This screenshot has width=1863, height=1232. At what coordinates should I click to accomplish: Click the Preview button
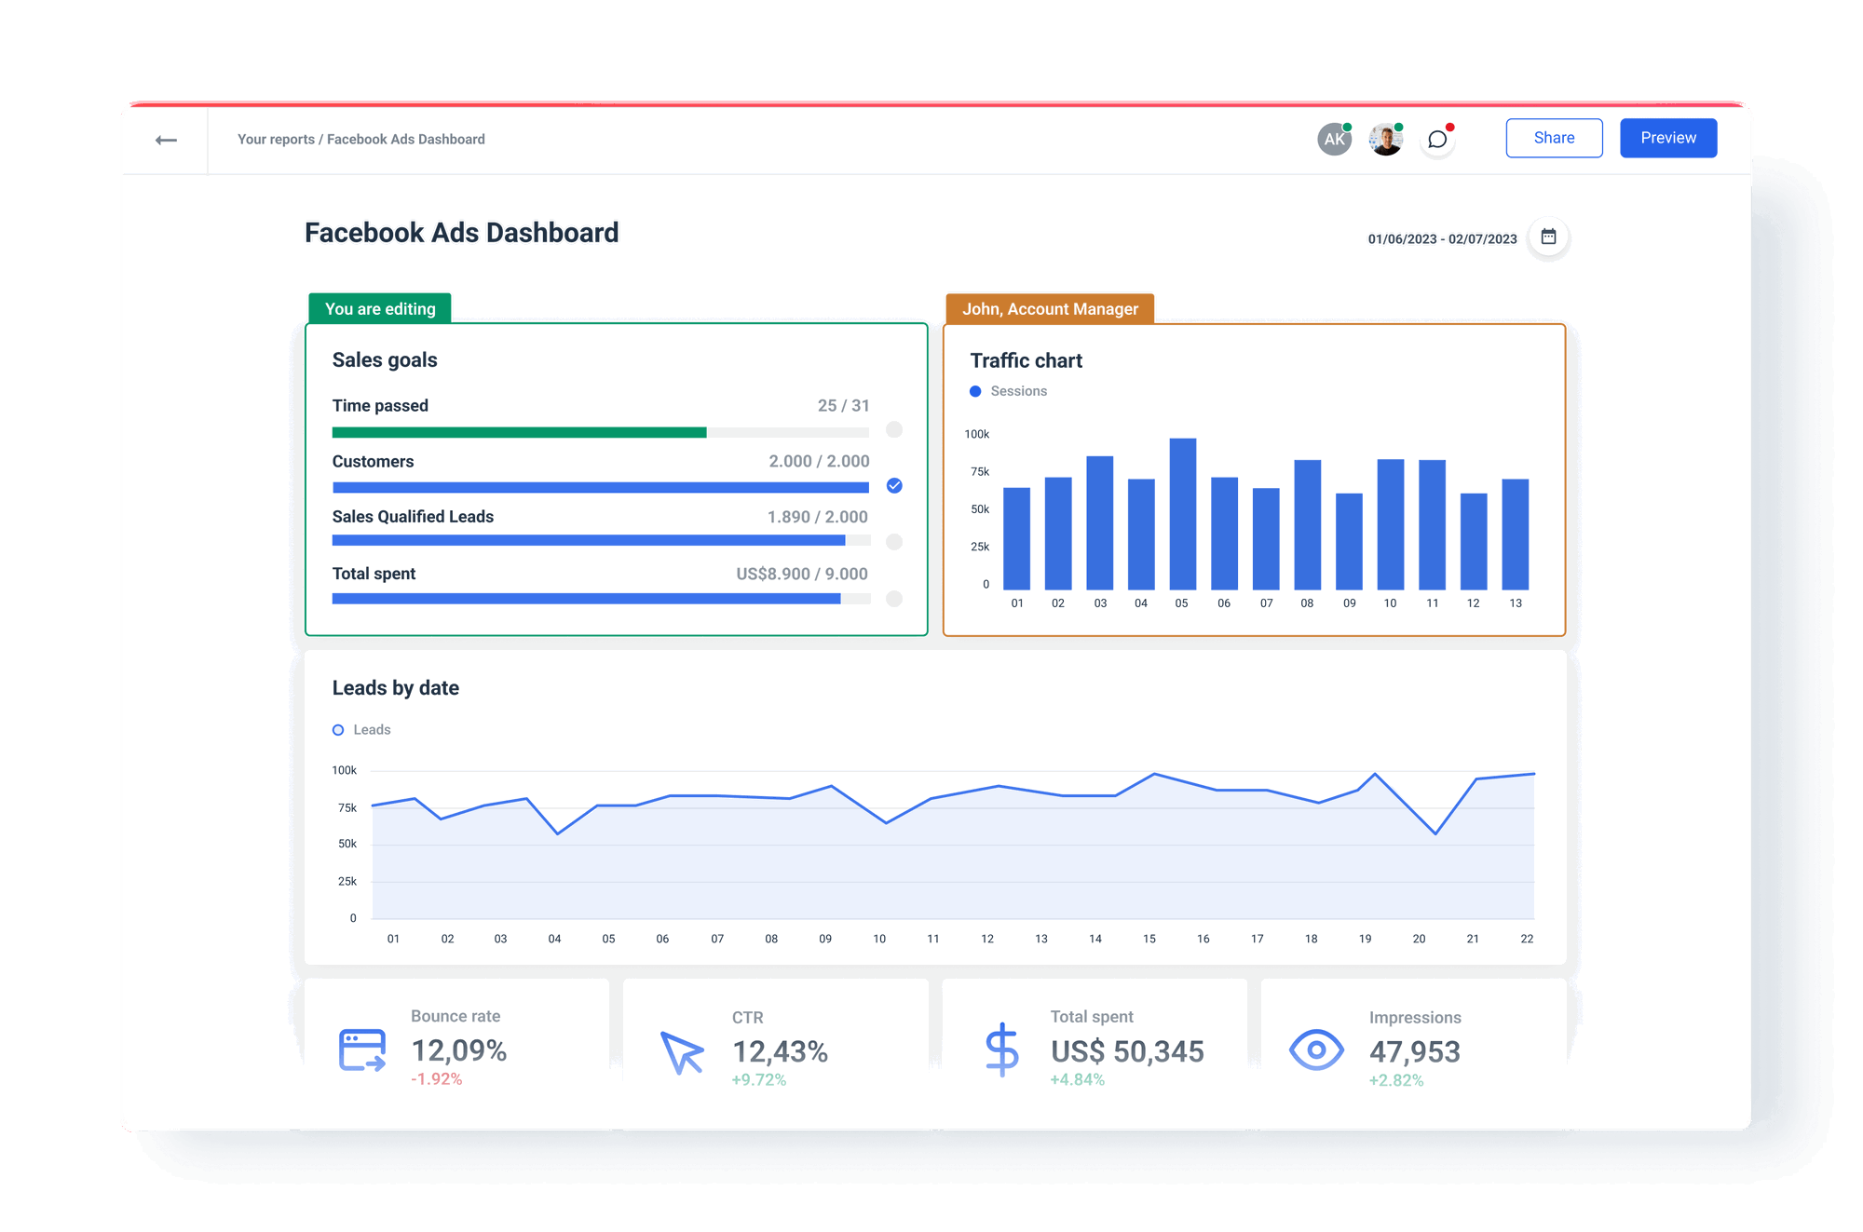pos(1667,137)
